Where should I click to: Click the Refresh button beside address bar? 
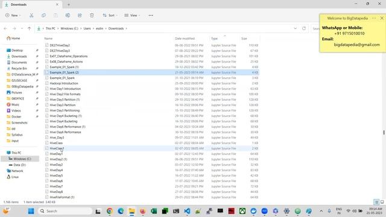pos(304,28)
